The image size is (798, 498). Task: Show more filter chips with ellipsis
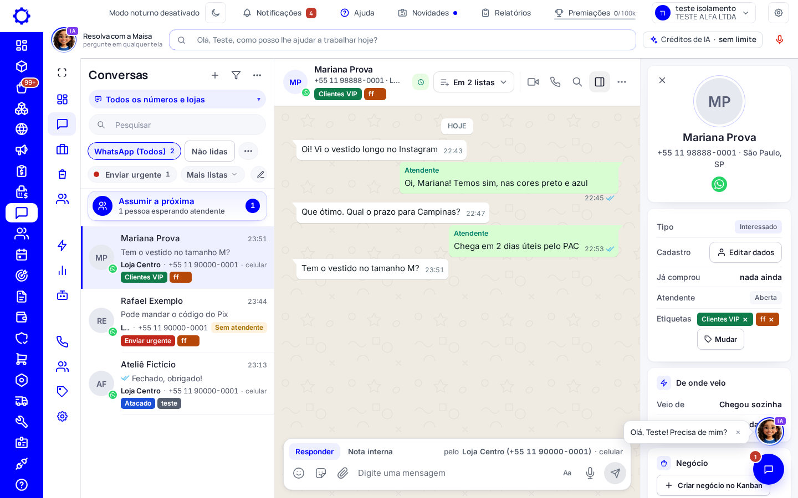pyautogui.click(x=248, y=151)
